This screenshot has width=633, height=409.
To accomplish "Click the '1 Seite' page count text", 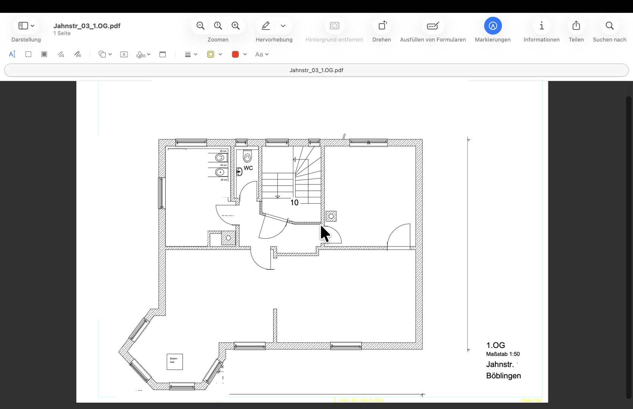I will [62, 33].
